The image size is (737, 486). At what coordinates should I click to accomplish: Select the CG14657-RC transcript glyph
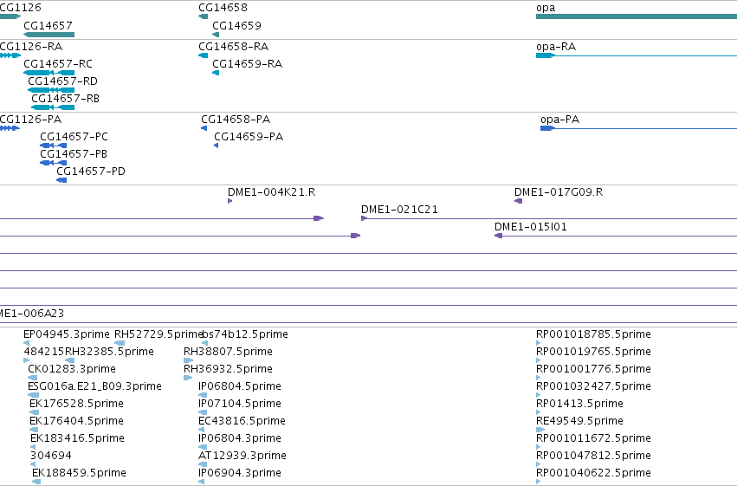click(x=48, y=73)
